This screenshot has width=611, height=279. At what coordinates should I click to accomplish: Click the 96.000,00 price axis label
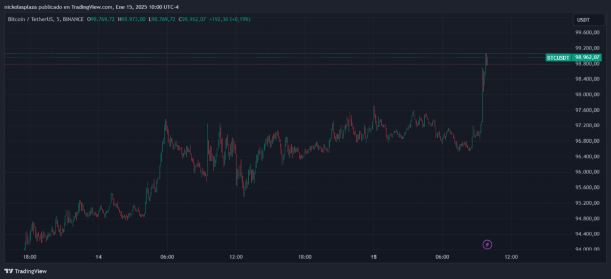(x=587, y=172)
